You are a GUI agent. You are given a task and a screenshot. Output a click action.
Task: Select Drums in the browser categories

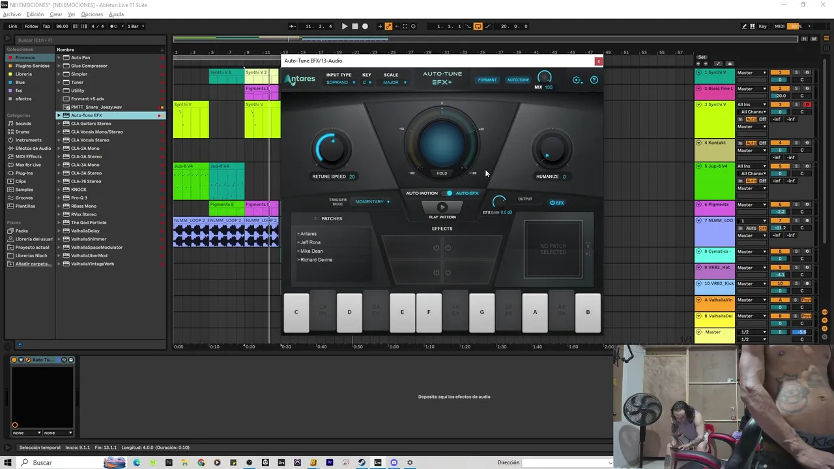pos(22,132)
